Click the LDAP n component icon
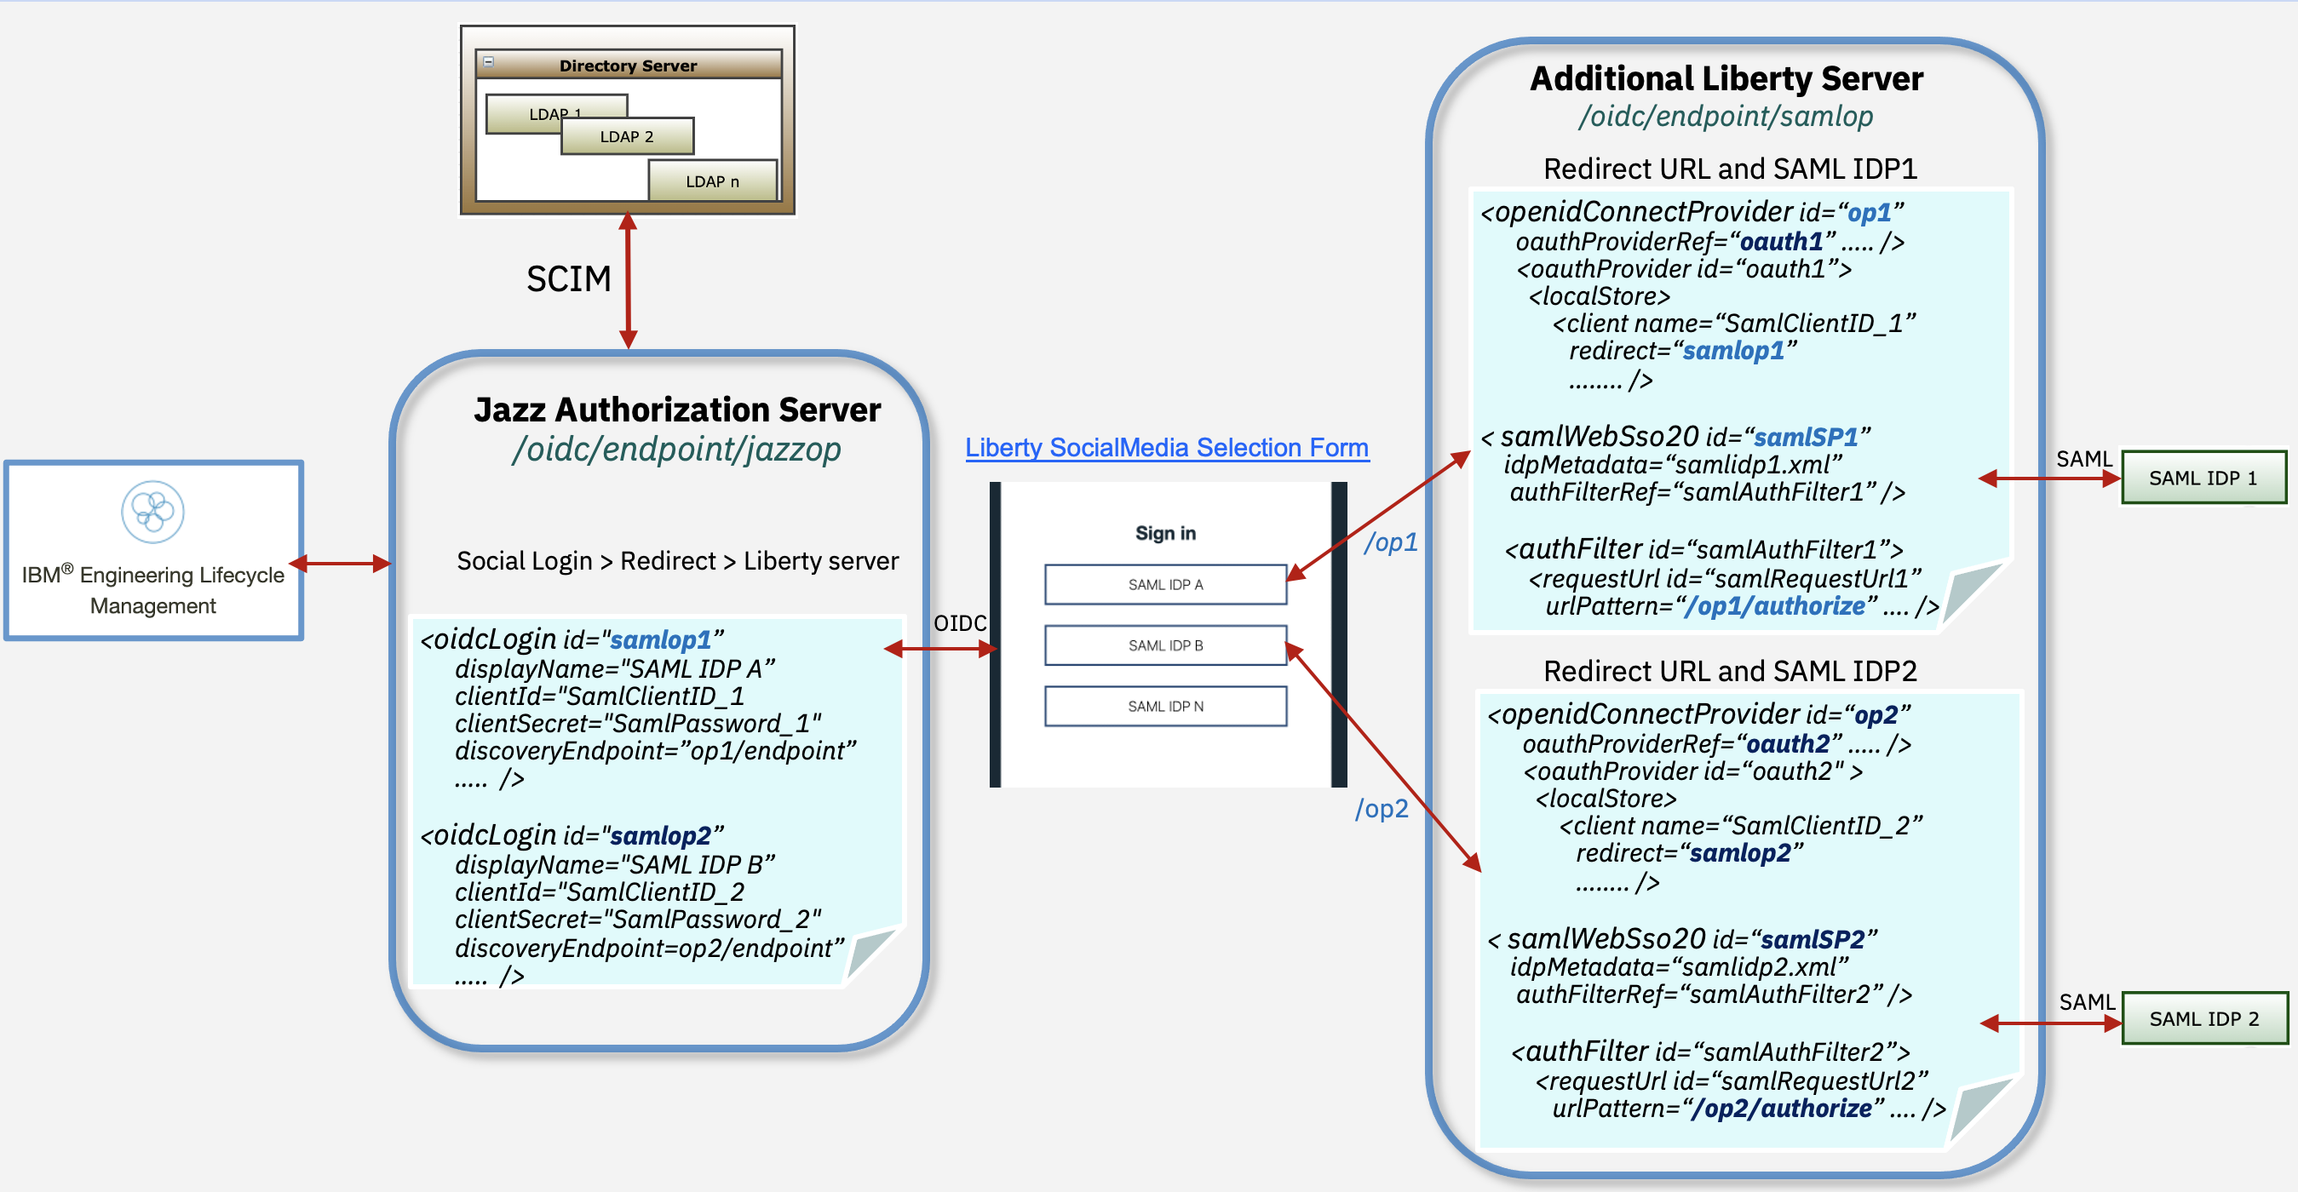Image resolution: width=2298 pixels, height=1192 pixels. [711, 179]
